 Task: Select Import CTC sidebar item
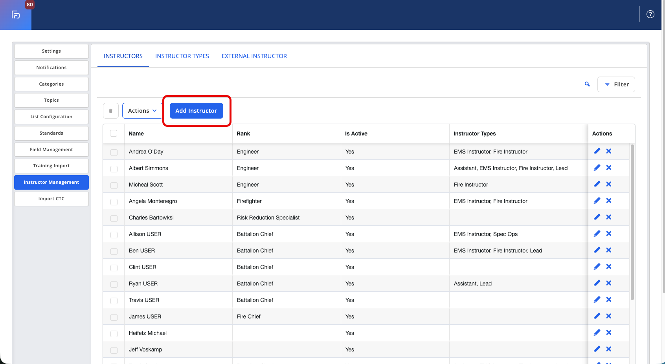pos(51,199)
